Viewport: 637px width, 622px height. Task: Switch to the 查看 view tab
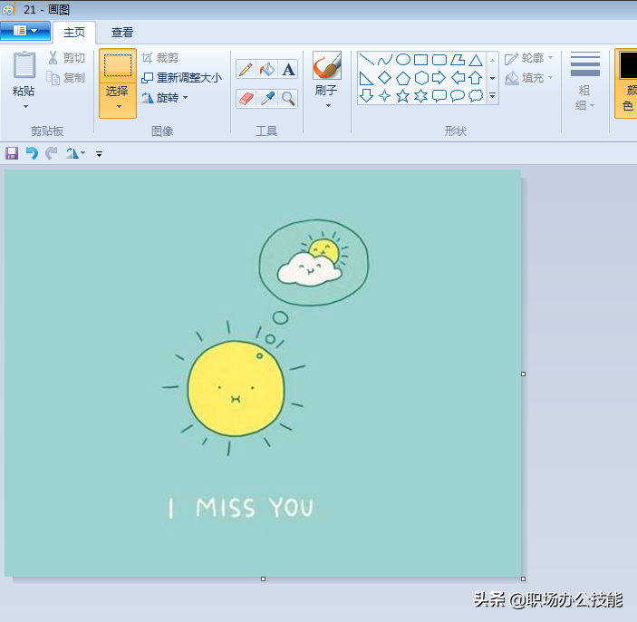tap(122, 33)
